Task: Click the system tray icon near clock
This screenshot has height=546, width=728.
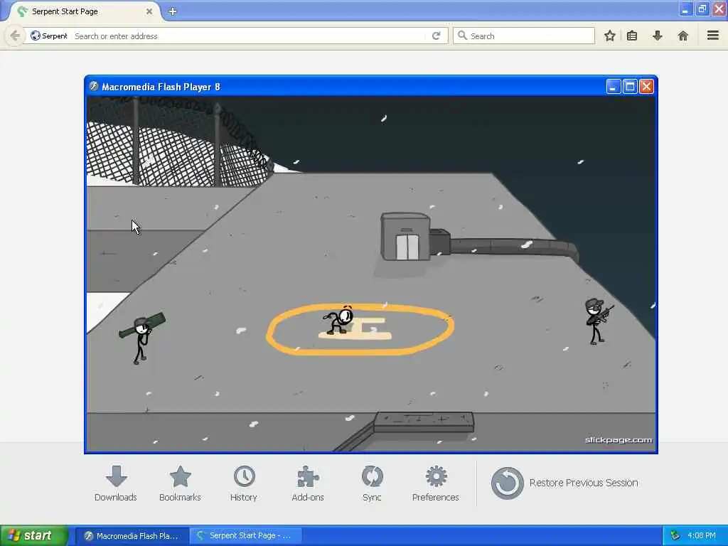Action: click(675, 536)
